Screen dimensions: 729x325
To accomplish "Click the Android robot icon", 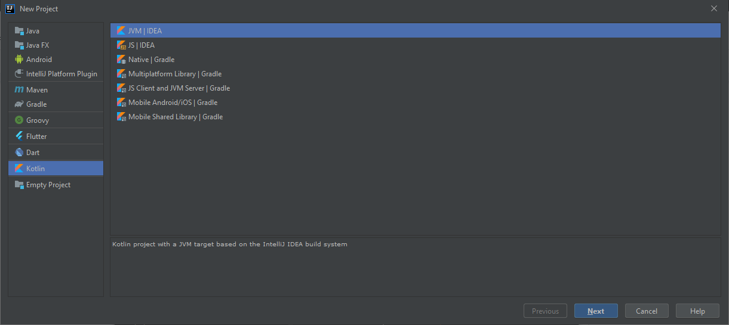I will pyautogui.click(x=19, y=60).
